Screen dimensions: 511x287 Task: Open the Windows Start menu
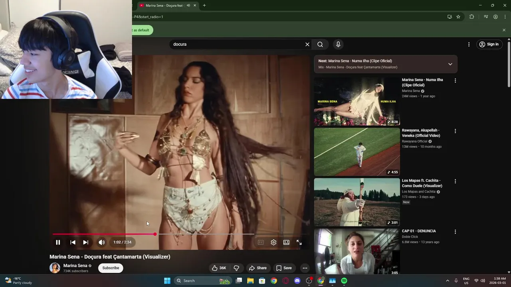[x=167, y=281]
